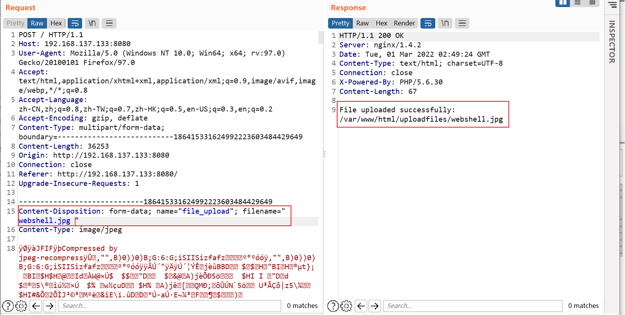Click the webshell.jpg filename in request body
Viewport: 625px width, 315px height.
[45, 221]
